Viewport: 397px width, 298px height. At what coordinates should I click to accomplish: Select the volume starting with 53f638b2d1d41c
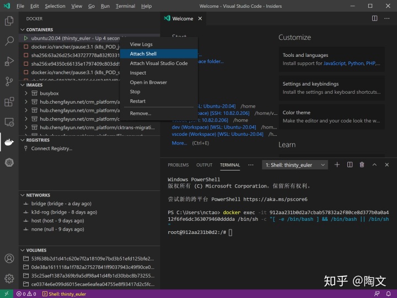tap(89, 259)
